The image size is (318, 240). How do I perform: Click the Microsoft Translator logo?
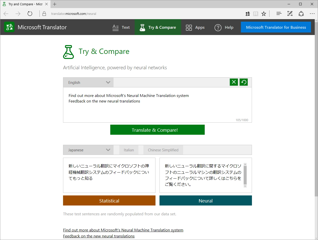(x=9, y=27)
